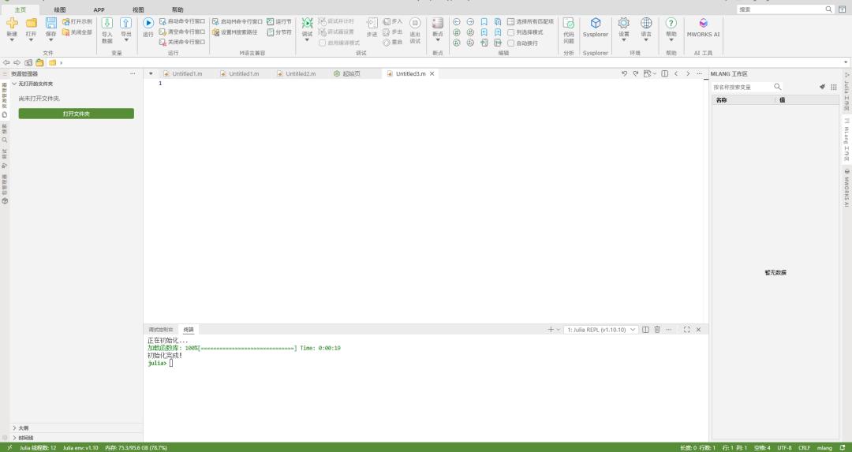Click the address bar back arrow
This screenshot has height=452, width=852.
point(6,63)
